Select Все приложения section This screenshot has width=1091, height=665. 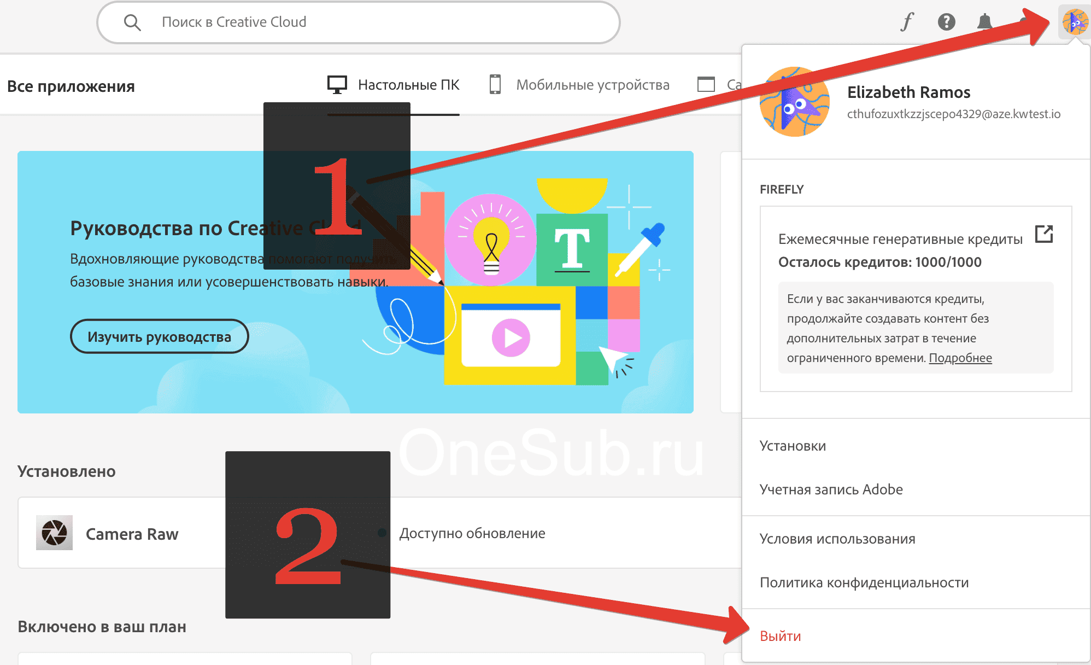[x=71, y=85]
